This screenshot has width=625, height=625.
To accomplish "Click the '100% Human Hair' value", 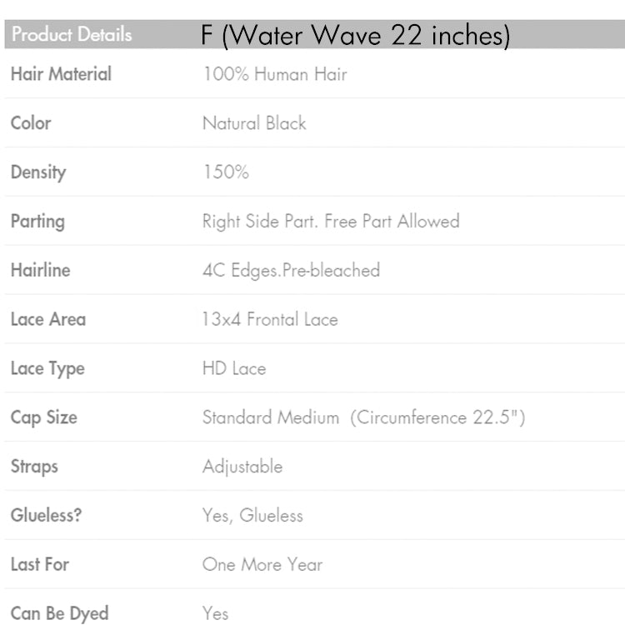I will click(x=275, y=74).
